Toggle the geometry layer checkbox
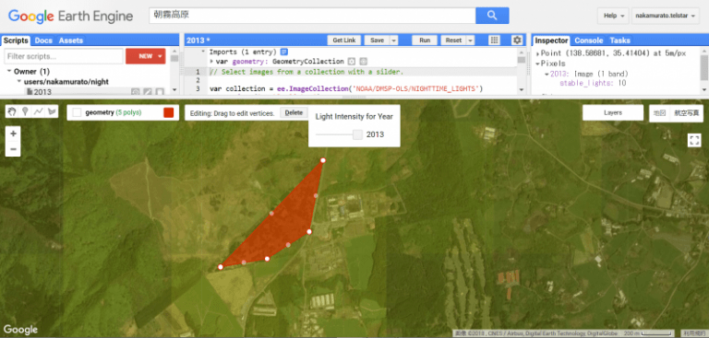The height and width of the screenshot is (338, 709). tap(77, 112)
